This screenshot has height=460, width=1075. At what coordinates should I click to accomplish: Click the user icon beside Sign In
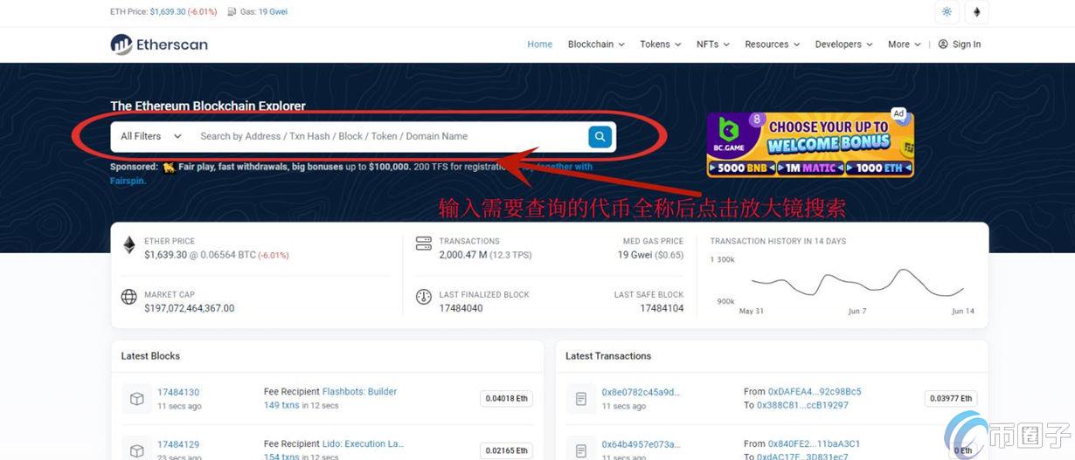point(943,45)
